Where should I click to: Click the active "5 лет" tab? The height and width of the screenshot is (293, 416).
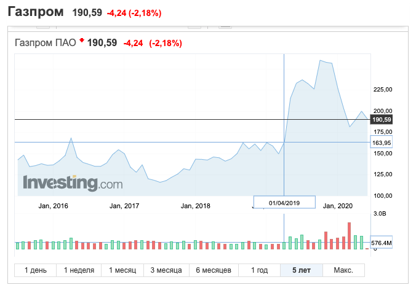point(301,270)
